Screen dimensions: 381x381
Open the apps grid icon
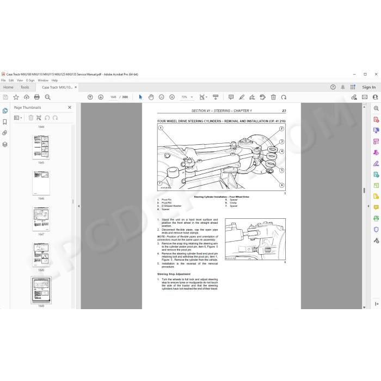click(x=353, y=87)
